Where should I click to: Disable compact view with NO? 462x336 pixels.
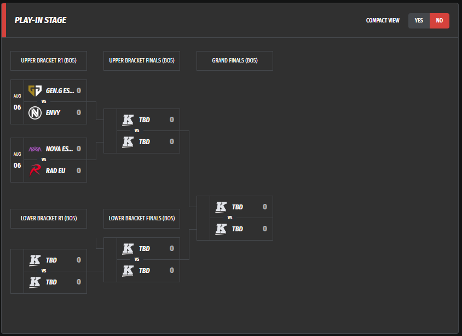[x=439, y=21]
